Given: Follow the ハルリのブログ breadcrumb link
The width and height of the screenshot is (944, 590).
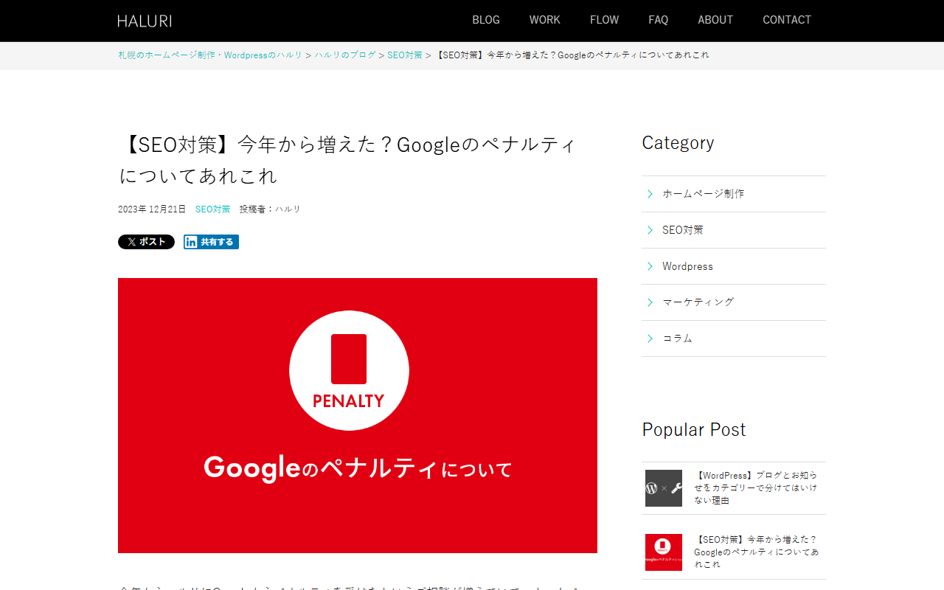Looking at the screenshot, I should point(345,55).
